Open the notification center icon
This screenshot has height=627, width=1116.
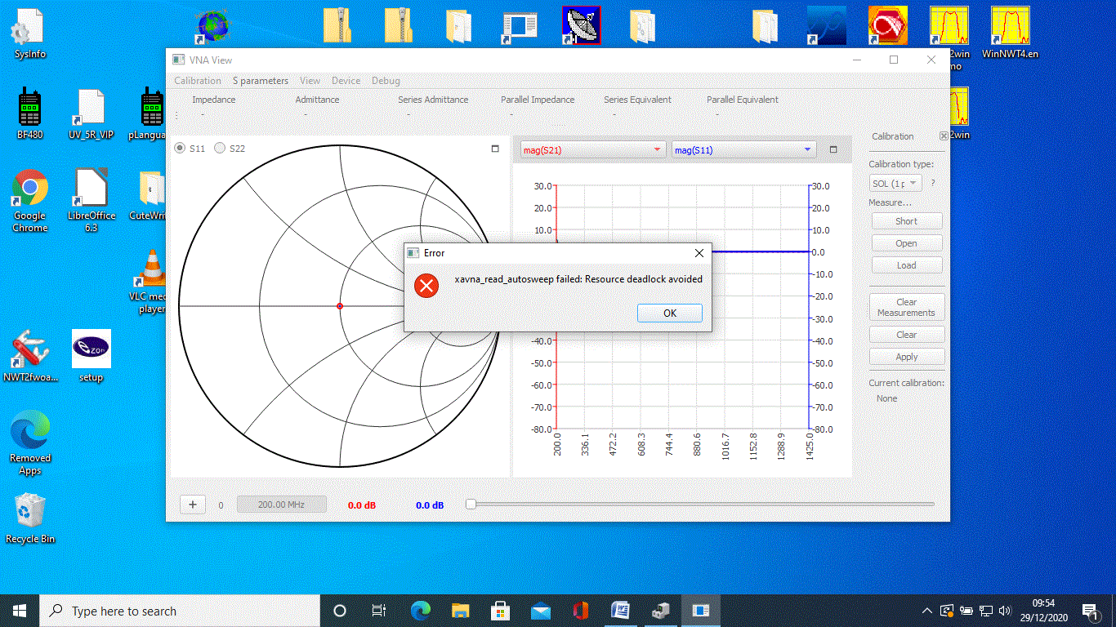click(x=1090, y=611)
